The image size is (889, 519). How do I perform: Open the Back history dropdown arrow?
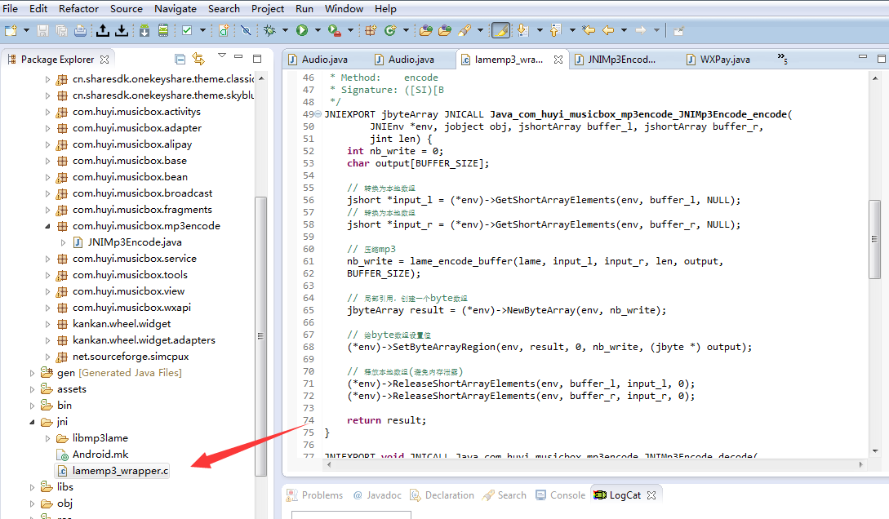[625, 30]
